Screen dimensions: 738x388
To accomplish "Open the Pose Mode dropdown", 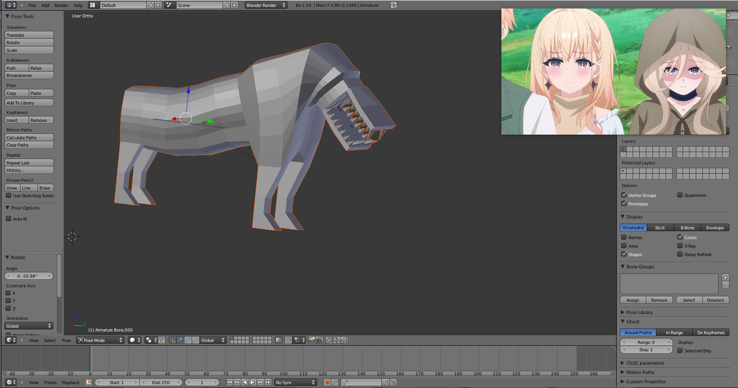I will (x=100, y=340).
